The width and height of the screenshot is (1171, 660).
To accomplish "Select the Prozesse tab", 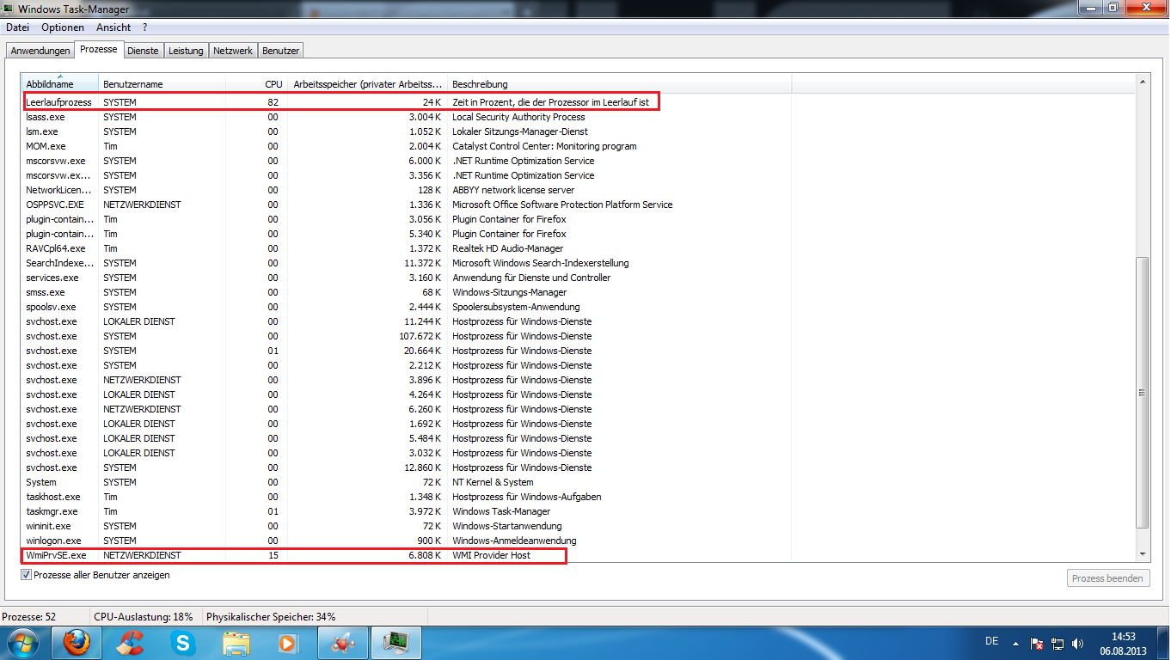I will click(x=99, y=49).
